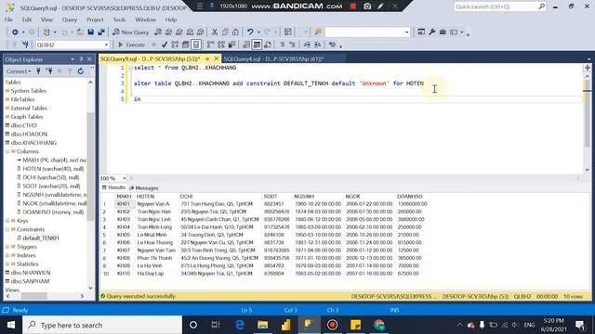Click the Open File folder icon

[80, 32]
